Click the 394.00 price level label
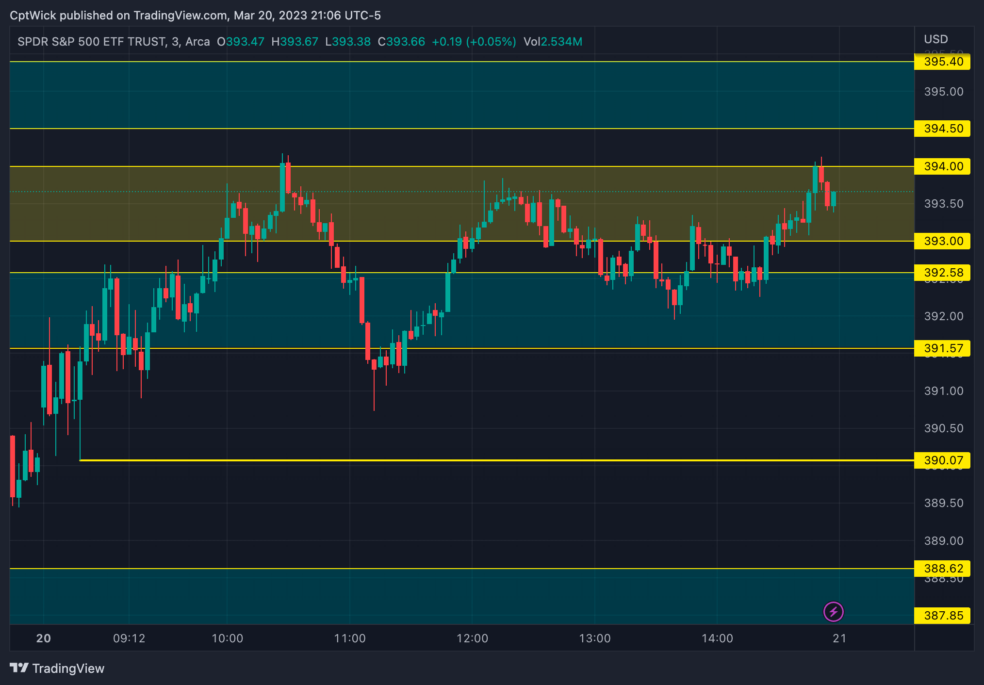 (x=942, y=166)
